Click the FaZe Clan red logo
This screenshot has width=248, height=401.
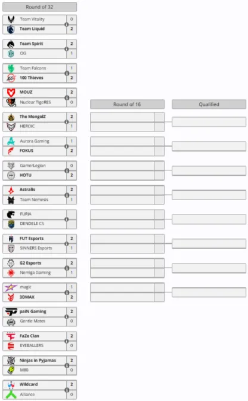(11, 336)
